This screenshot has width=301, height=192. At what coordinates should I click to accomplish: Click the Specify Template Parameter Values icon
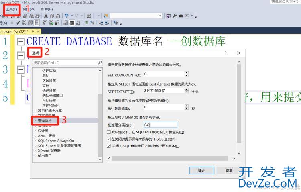coord(116,23)
